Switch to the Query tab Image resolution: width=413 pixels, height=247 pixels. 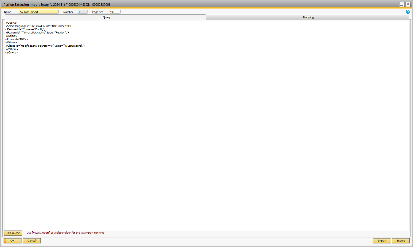[105, 17]
